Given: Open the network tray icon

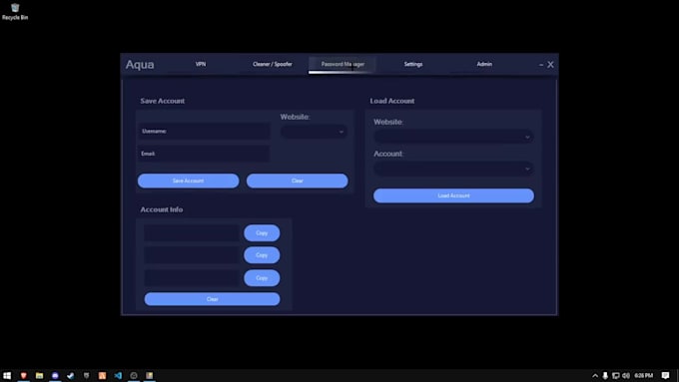Looking at the screenshot, I should tap(616, 375).
